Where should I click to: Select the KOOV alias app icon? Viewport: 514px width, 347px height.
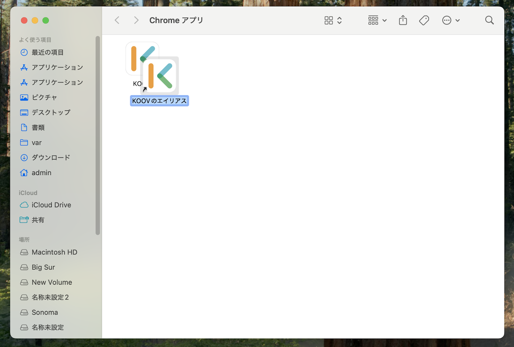(x=160, y=76)
